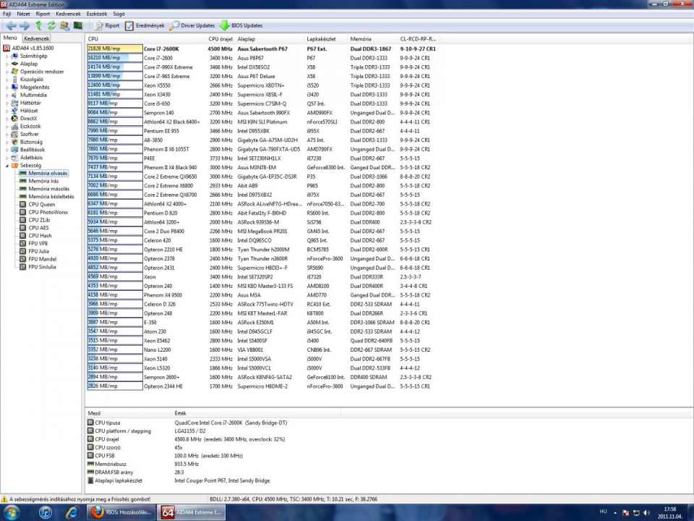Select the Core i7-2600K result row

tap(262, 48)
